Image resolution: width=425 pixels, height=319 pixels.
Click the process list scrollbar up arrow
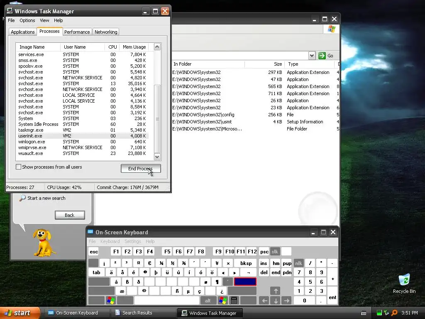click(x=157, y=47)
